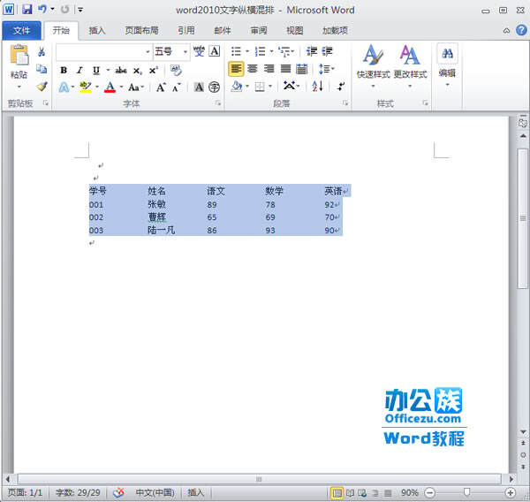
Task: Apply superscript formatting
Action: pyautogui.click(x=154, y=71)
